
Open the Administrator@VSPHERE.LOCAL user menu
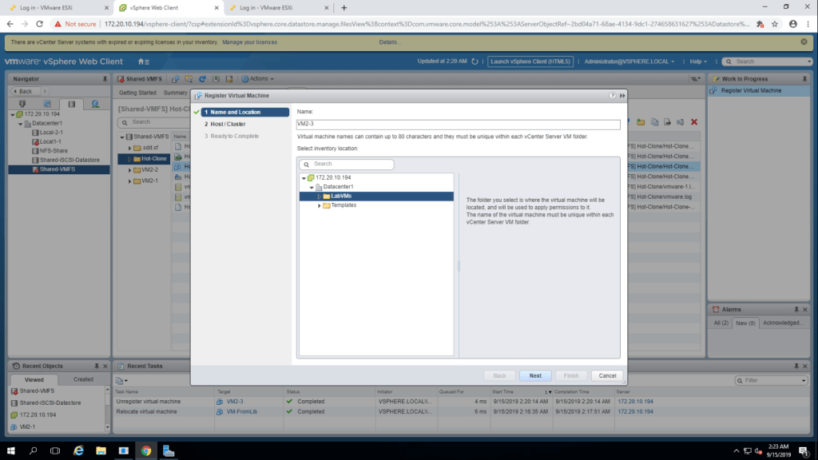pyautogui.click(x=629, y=61)
